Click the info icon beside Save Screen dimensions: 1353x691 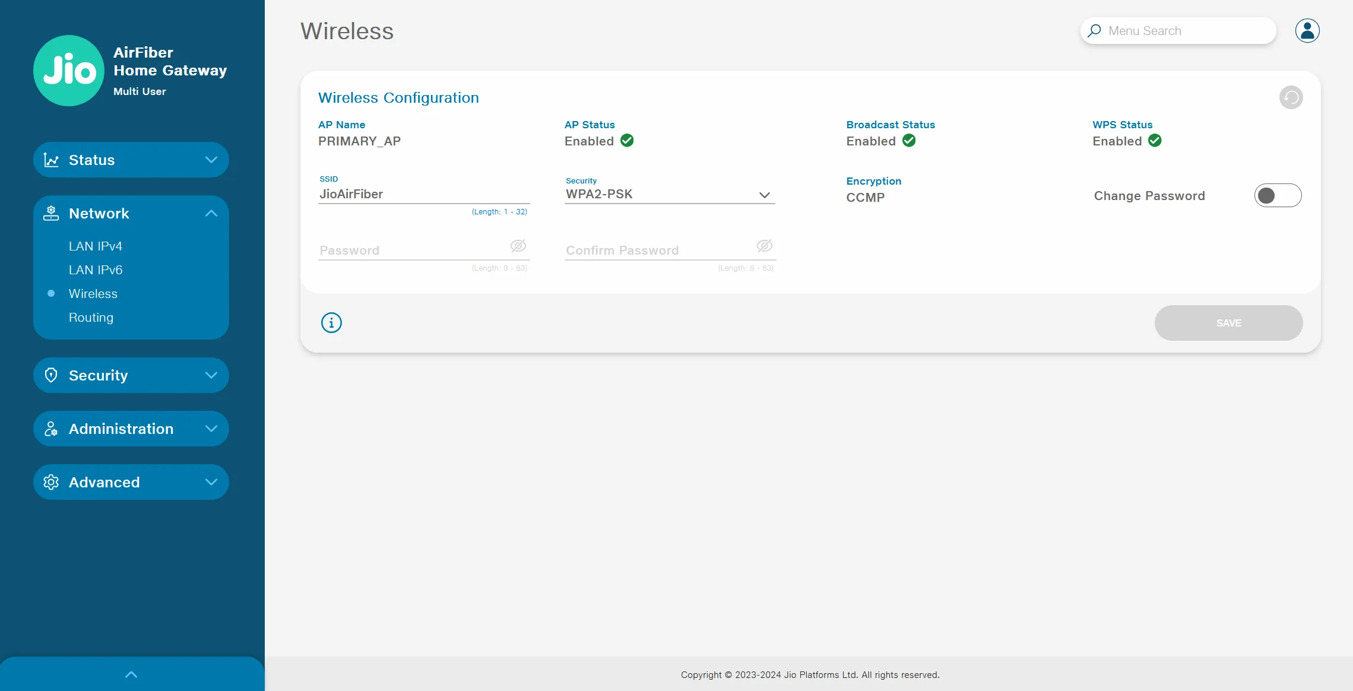331,323
